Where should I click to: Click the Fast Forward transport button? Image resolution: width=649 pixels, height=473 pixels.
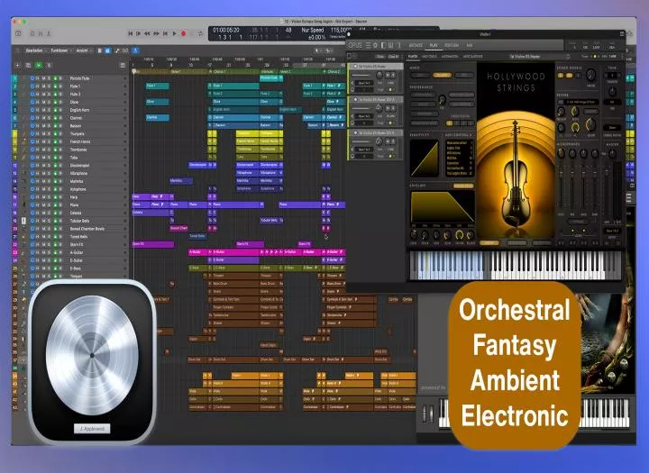[157, 33]
